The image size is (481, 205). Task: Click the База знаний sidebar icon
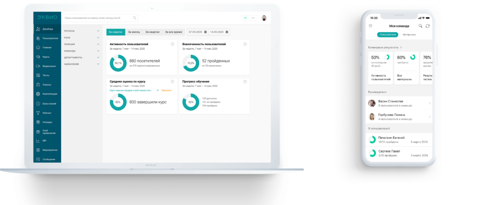(x=38, y=103)
